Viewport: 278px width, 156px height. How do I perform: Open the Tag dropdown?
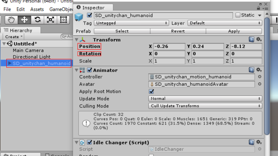[131, 23]
